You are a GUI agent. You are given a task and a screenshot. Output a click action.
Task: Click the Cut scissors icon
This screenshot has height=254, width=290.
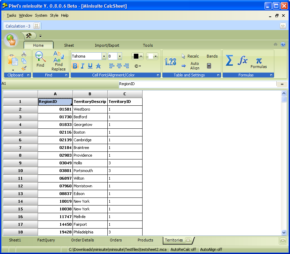point(24,54)
